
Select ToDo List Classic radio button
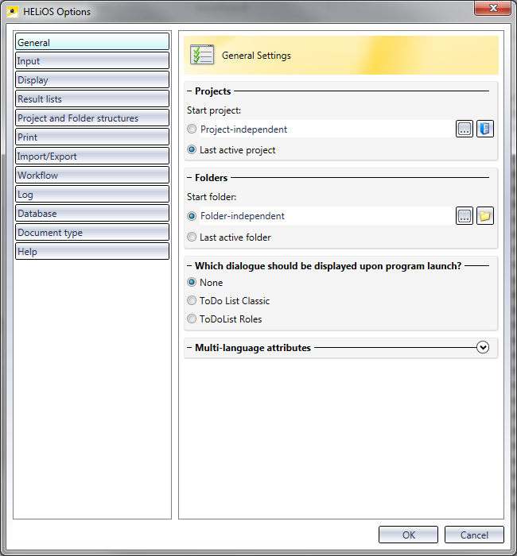[192, 301]
